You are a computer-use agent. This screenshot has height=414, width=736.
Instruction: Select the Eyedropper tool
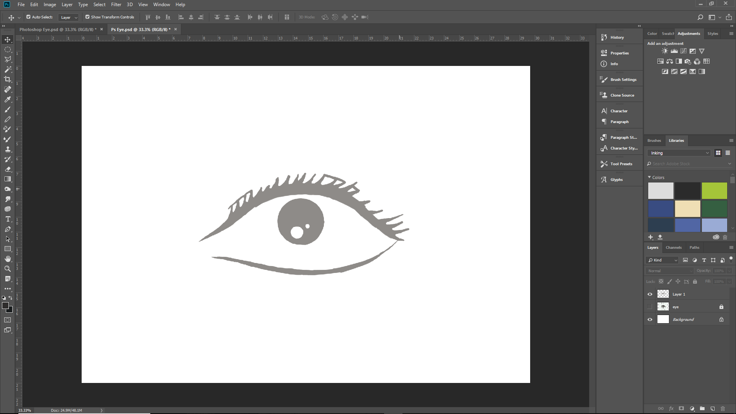coord(8,99)
